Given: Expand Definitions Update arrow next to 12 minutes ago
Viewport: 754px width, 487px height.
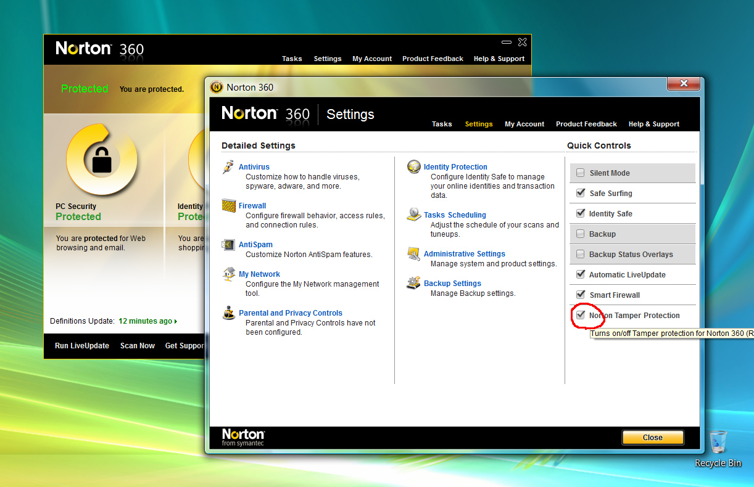Looking at the screenshot, I should pyautogui.click(x=176, y=322).
